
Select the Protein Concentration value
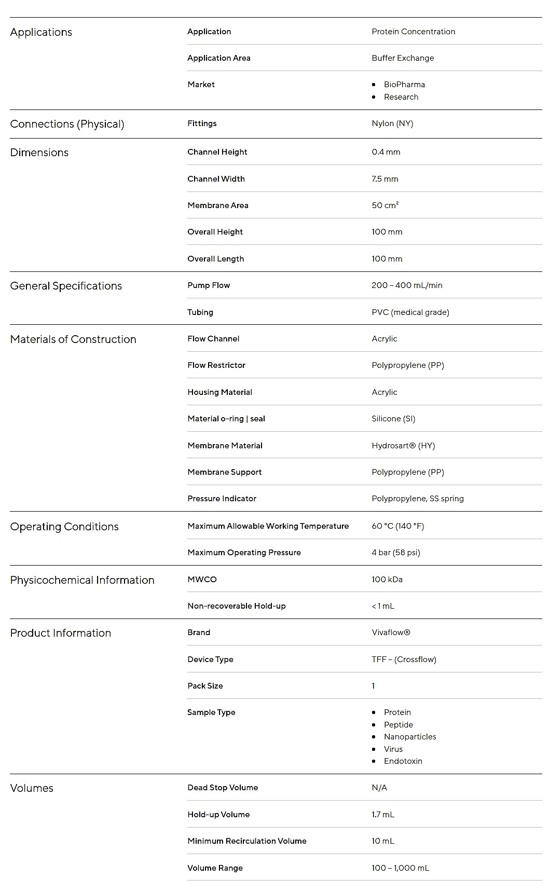click(413, 32)
